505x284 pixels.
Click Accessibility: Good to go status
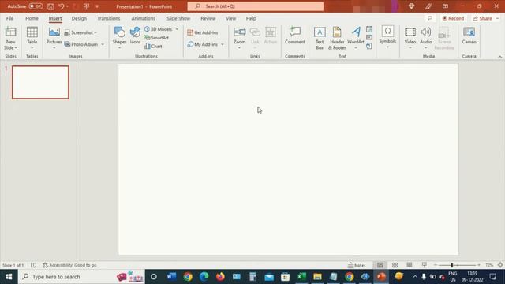pyautogui.click(x=69, y=265)
